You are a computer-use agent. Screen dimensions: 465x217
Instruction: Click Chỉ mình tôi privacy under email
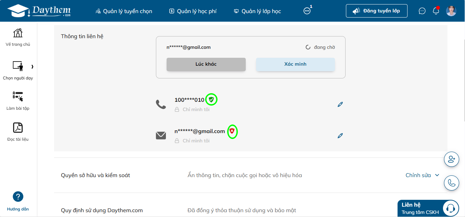192,141
